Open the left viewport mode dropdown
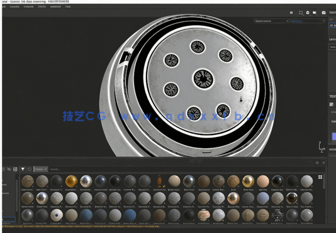The height and width of the screenshot is (233, 336). pos(271,21)
